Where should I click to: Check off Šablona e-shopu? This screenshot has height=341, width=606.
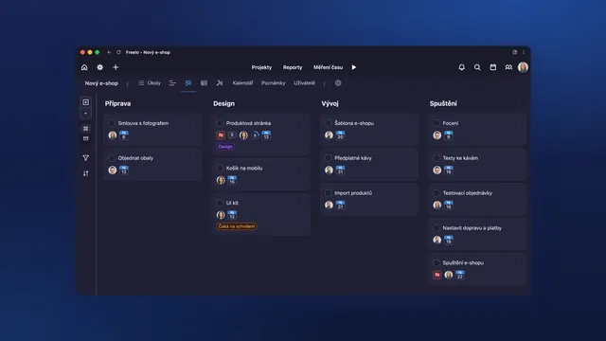coord(329,123)
